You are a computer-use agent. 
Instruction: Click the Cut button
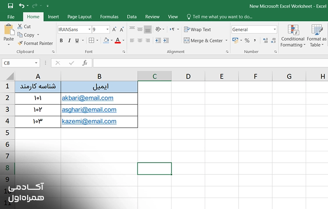tap(24, 27)
